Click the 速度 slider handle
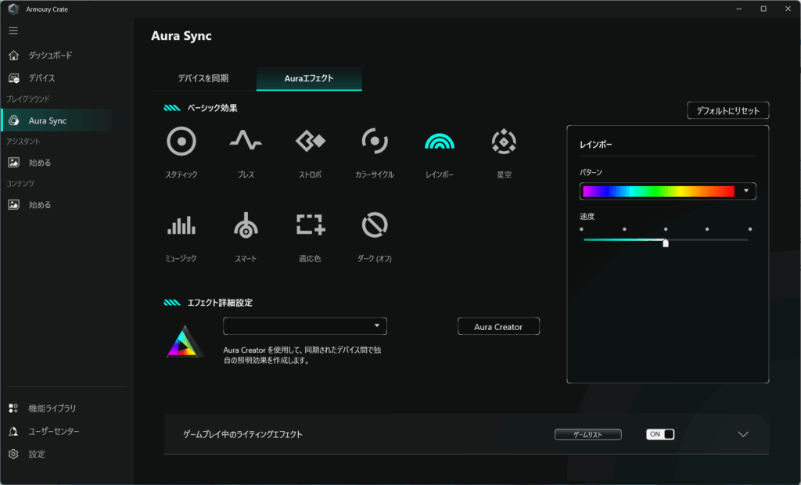This screenshot has width=801, height=485. pos(666,242)
